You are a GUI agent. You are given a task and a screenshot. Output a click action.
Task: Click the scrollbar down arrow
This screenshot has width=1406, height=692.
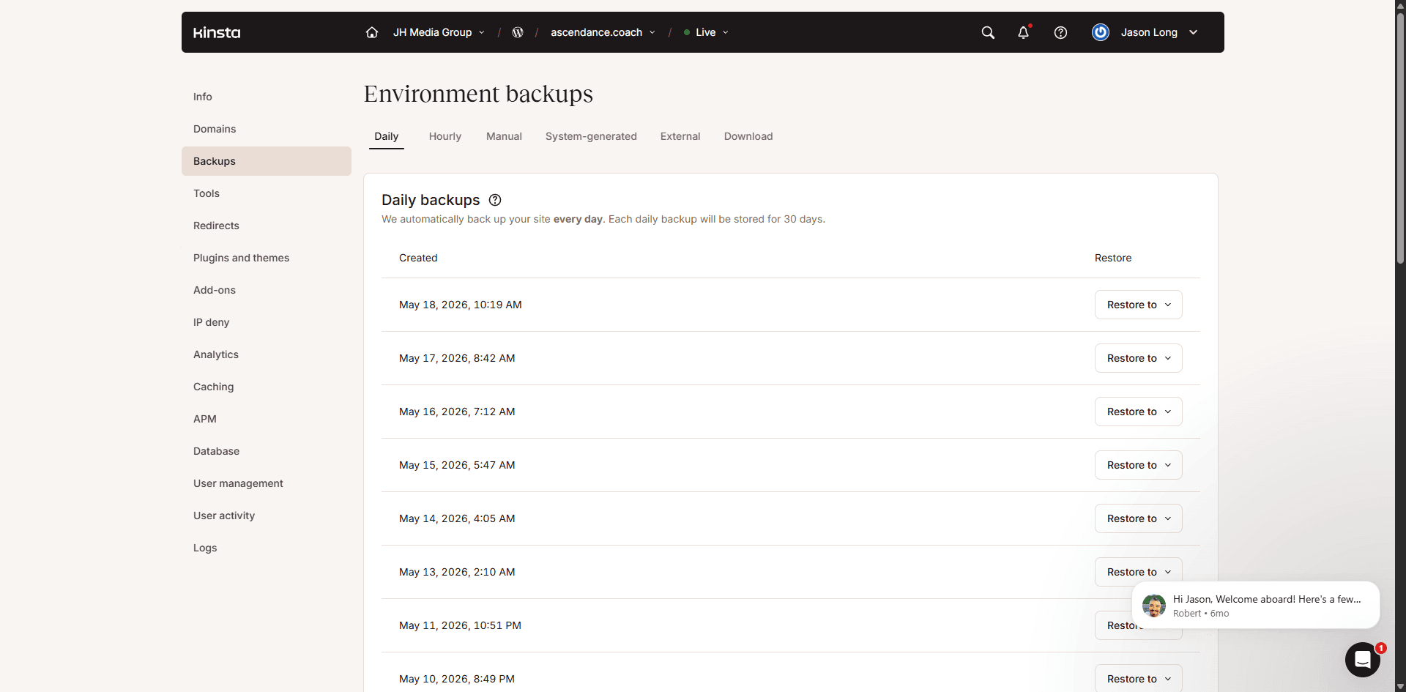click(x=1400, y=686)
